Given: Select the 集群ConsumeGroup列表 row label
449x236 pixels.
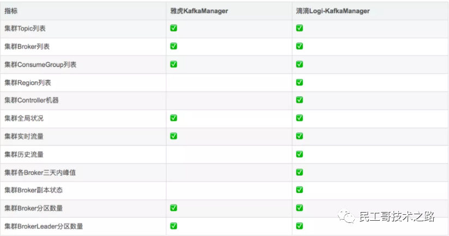Looking at the screenshot, I should [x=40, y=65].
